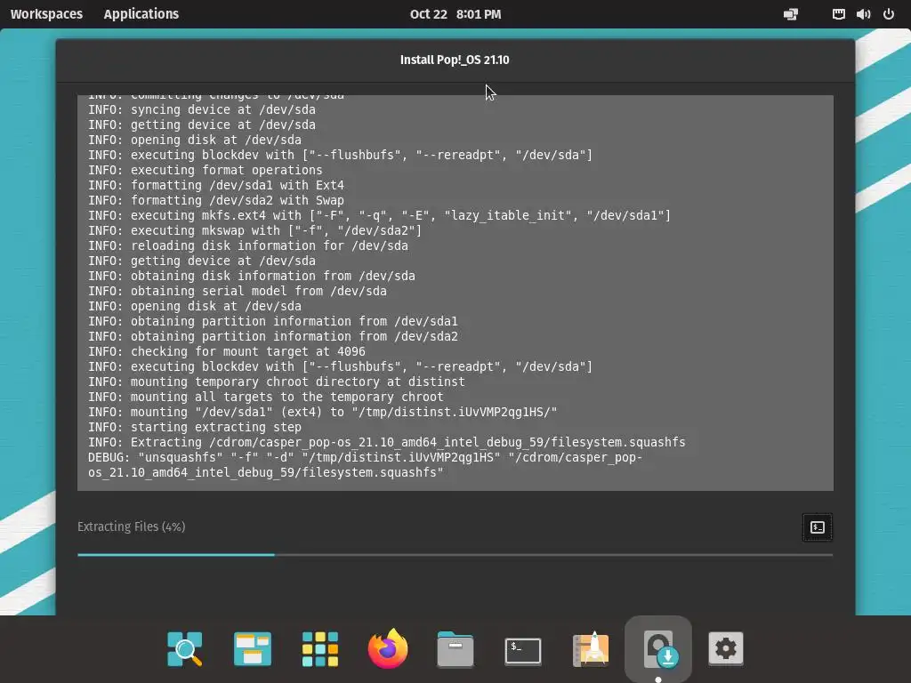Click 'reloading disk information for /dev/sda' line
The image size is (911, 683).
point(248,245)
